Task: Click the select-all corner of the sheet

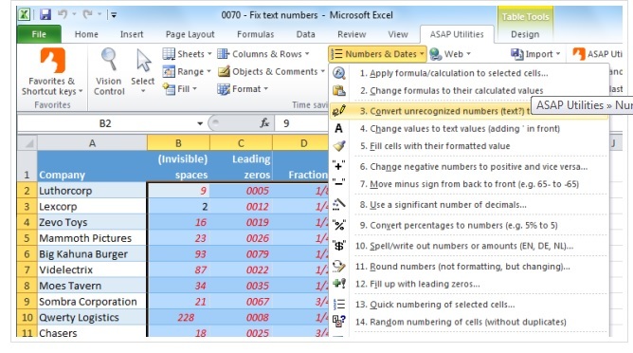Action: (27, 143)
